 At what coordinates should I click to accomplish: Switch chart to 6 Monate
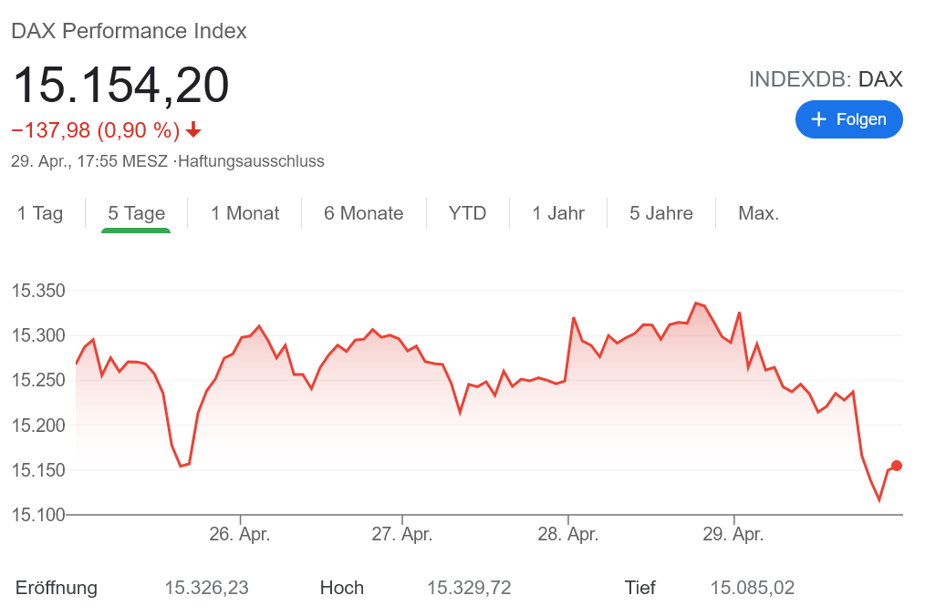pos(363,213)
